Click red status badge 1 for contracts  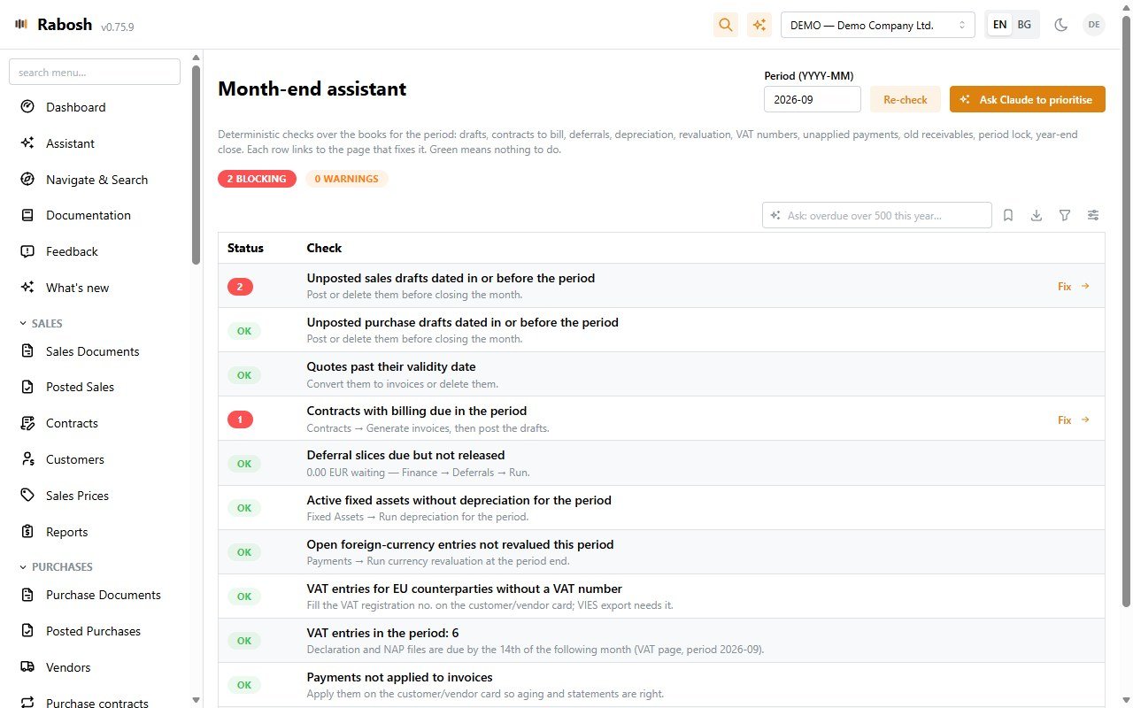(x=240, y=419)
